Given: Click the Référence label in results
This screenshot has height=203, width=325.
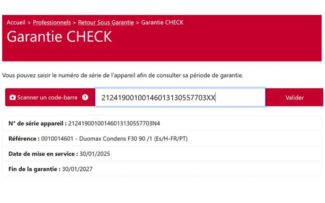Looking at the screenshot, I should click(x=24, y=138).
